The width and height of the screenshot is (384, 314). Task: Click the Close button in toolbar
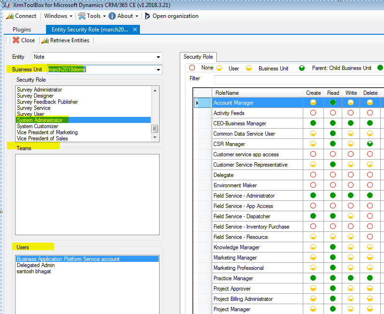tap(24, 40)
